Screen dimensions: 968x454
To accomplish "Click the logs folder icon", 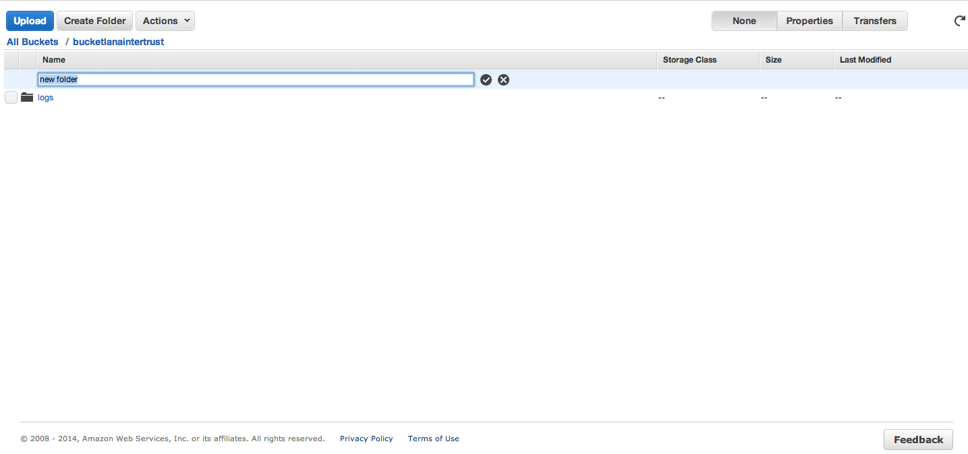I will pyautogui.click(x=27, y=98).
